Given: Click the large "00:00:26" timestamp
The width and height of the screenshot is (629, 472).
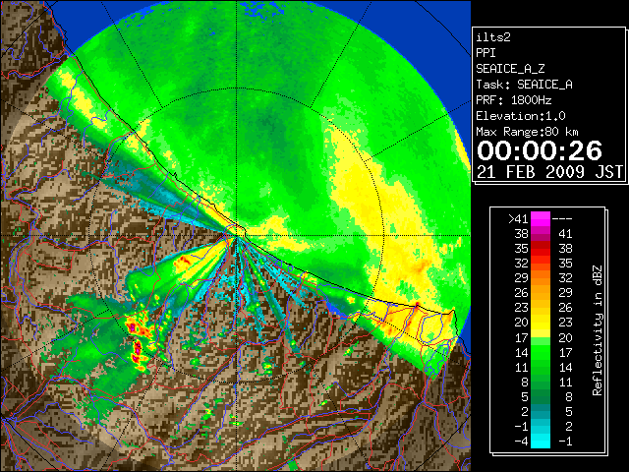Looking at the screenshot, I should (x=540, y=150).
